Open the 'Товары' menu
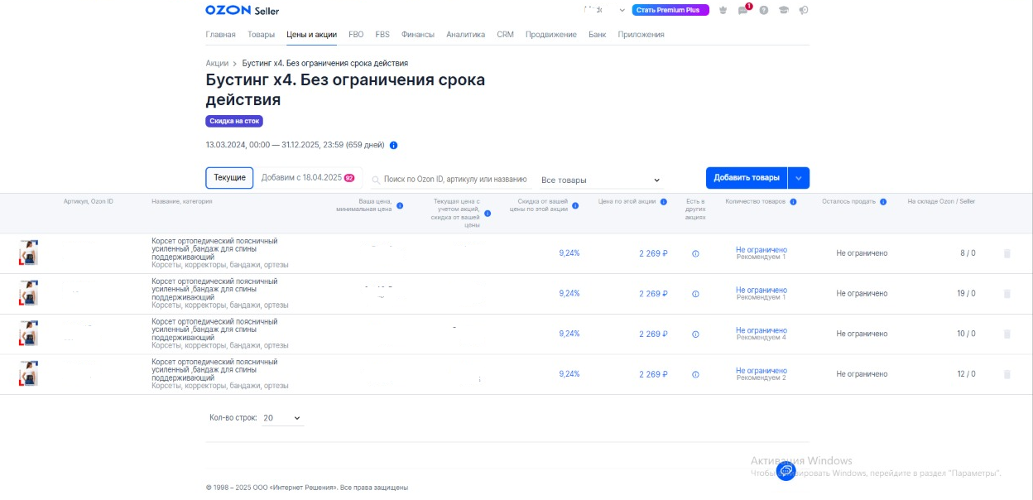Screen dimensions: 1033x500 point(262,35)
